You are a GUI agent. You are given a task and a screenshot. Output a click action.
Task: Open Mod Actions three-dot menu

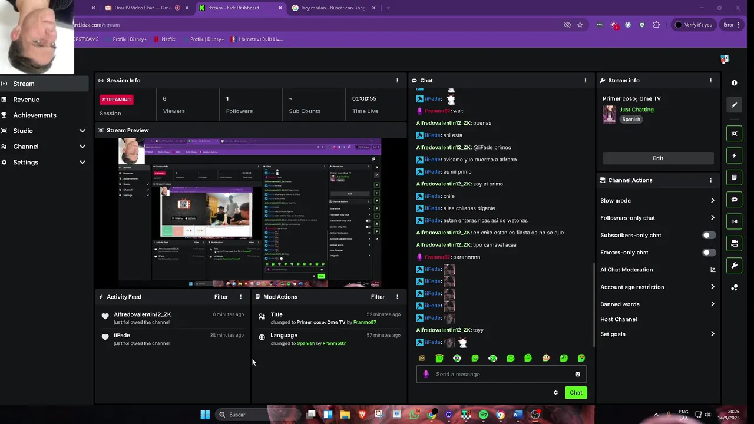(x=397, y=297)
